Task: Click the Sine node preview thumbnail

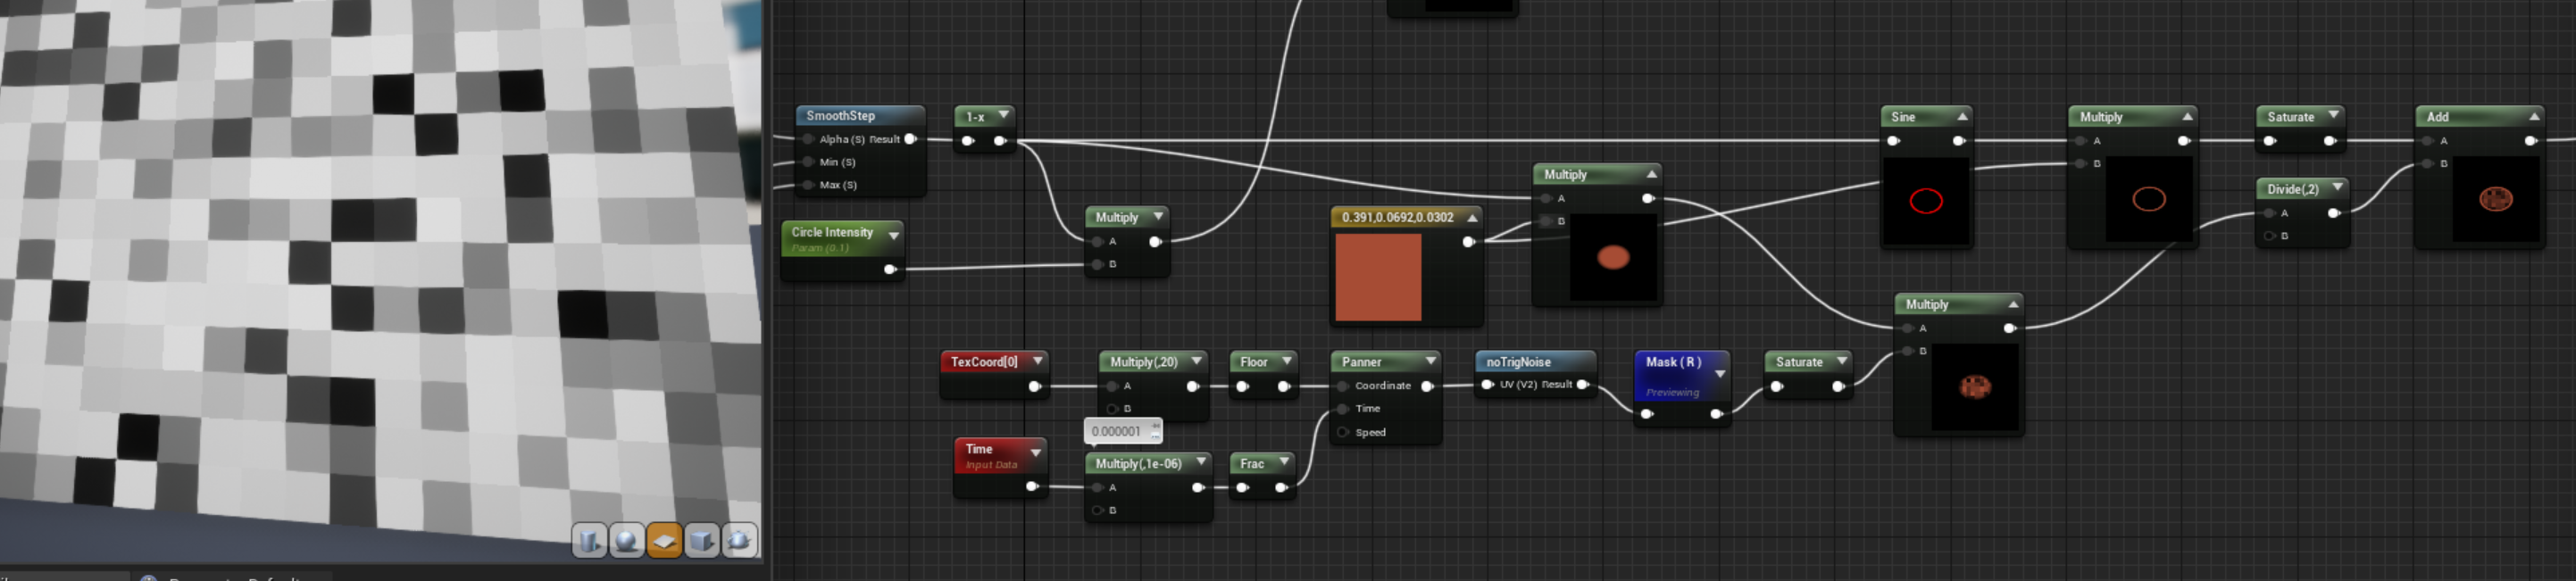Action: click(1926, 200)
